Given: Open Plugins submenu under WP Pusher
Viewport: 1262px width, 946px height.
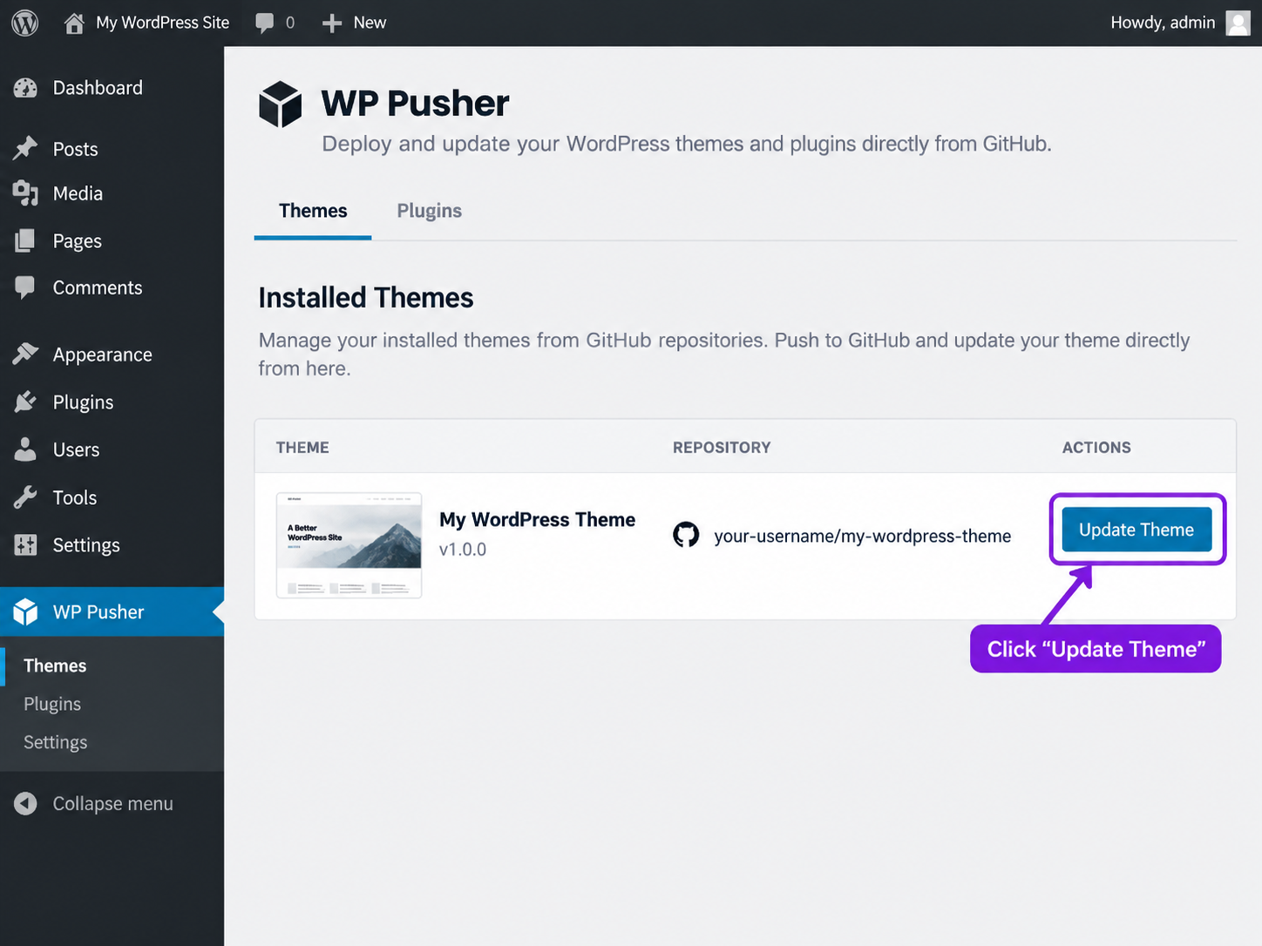Looking at the screenshot, I should click(x=52, y=704).
